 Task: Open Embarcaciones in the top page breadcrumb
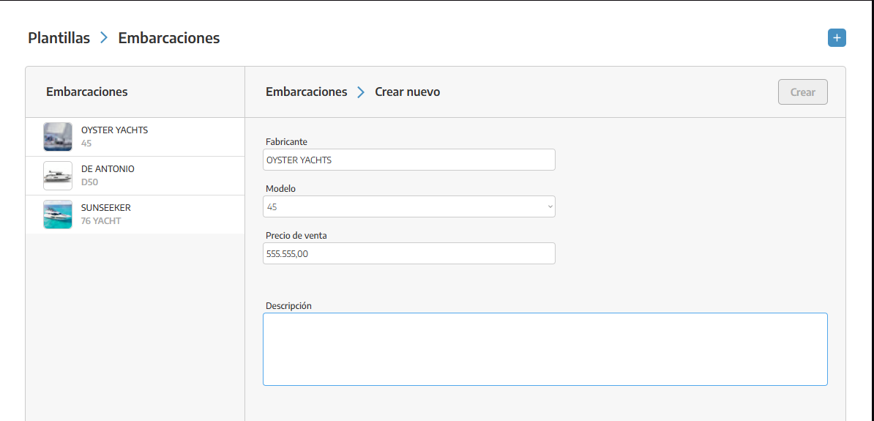click(169, 38)
